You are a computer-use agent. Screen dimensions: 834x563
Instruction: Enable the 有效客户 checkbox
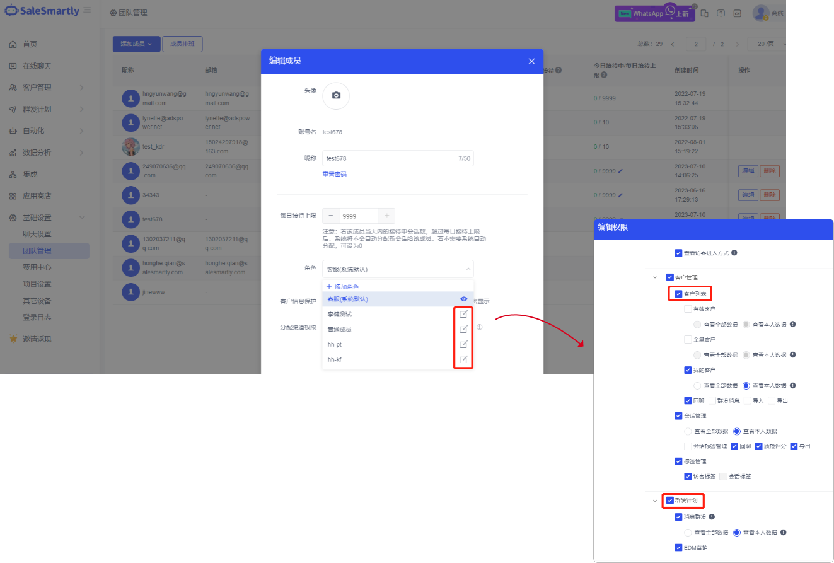688,309
